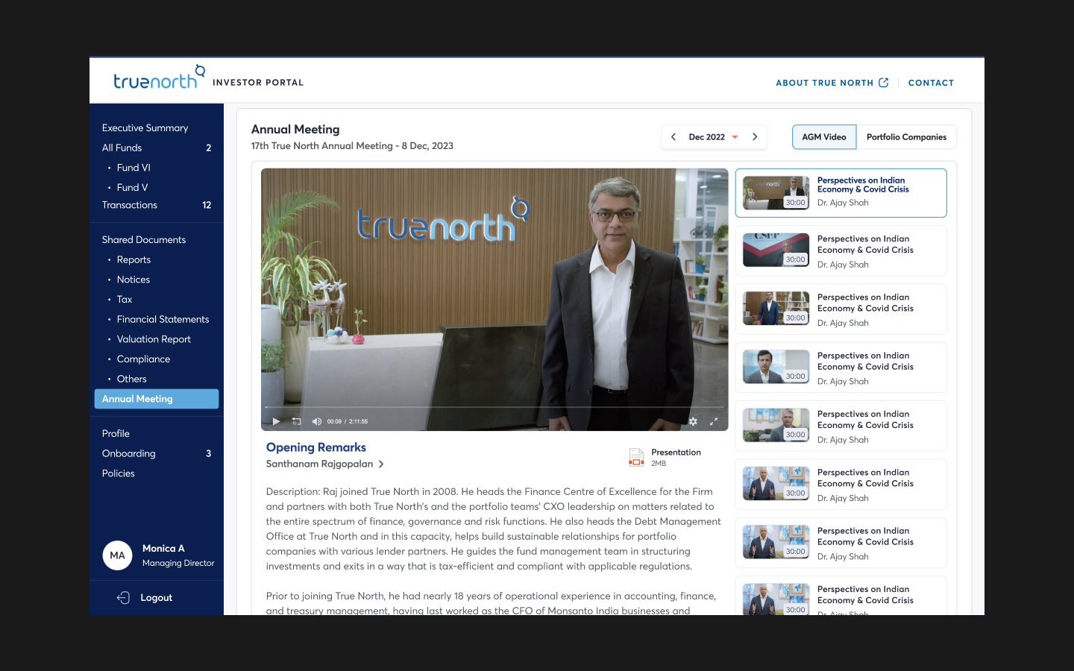Open Financial Statements in sidebar
Viewport: 1074px width, 671px height.
pos(163,319)
